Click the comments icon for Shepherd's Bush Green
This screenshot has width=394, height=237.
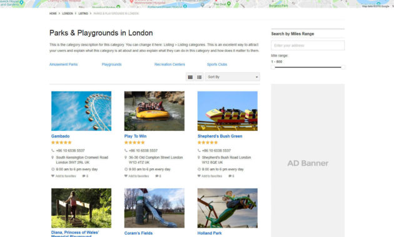tap(230, 176)
